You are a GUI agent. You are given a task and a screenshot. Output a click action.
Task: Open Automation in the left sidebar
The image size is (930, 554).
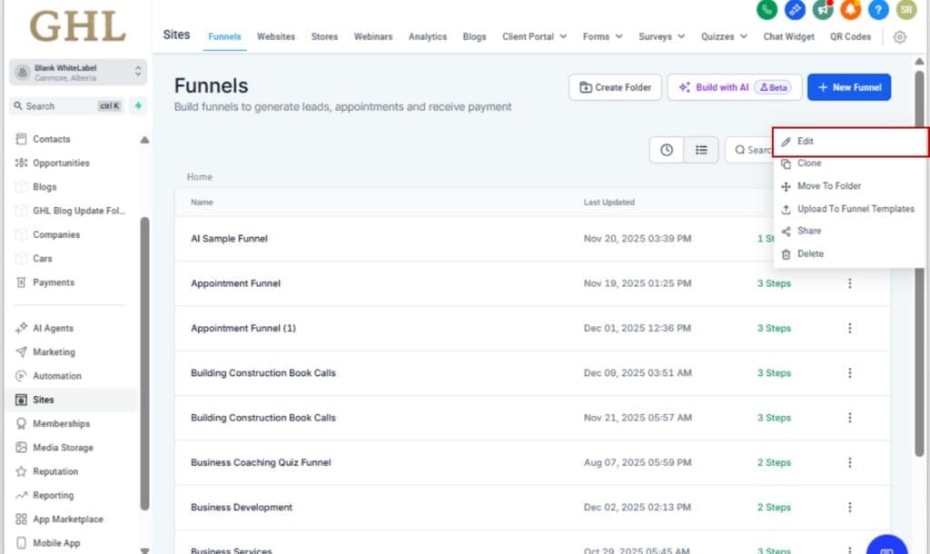pos(56,376)
